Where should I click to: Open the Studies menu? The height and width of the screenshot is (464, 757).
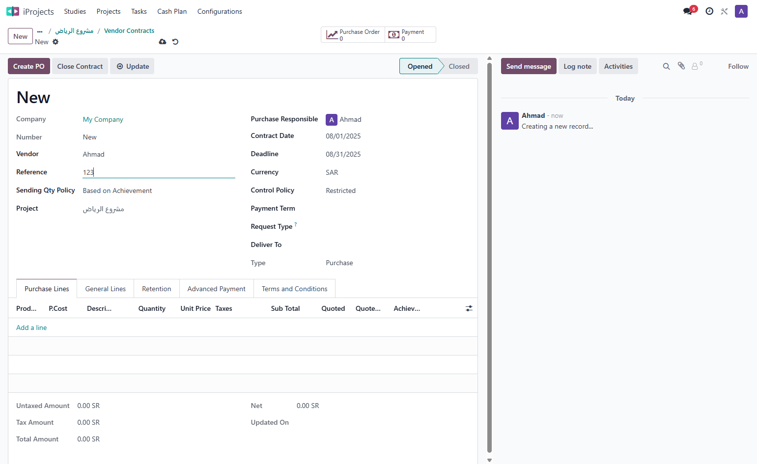point(75,11)
